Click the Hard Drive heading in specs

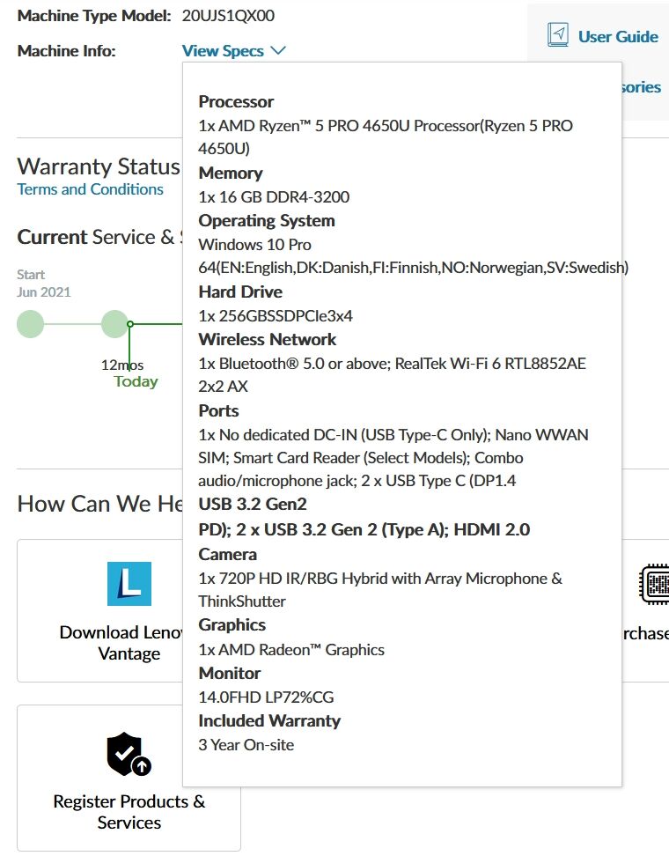pyautogui.click(x=240, y=291)
